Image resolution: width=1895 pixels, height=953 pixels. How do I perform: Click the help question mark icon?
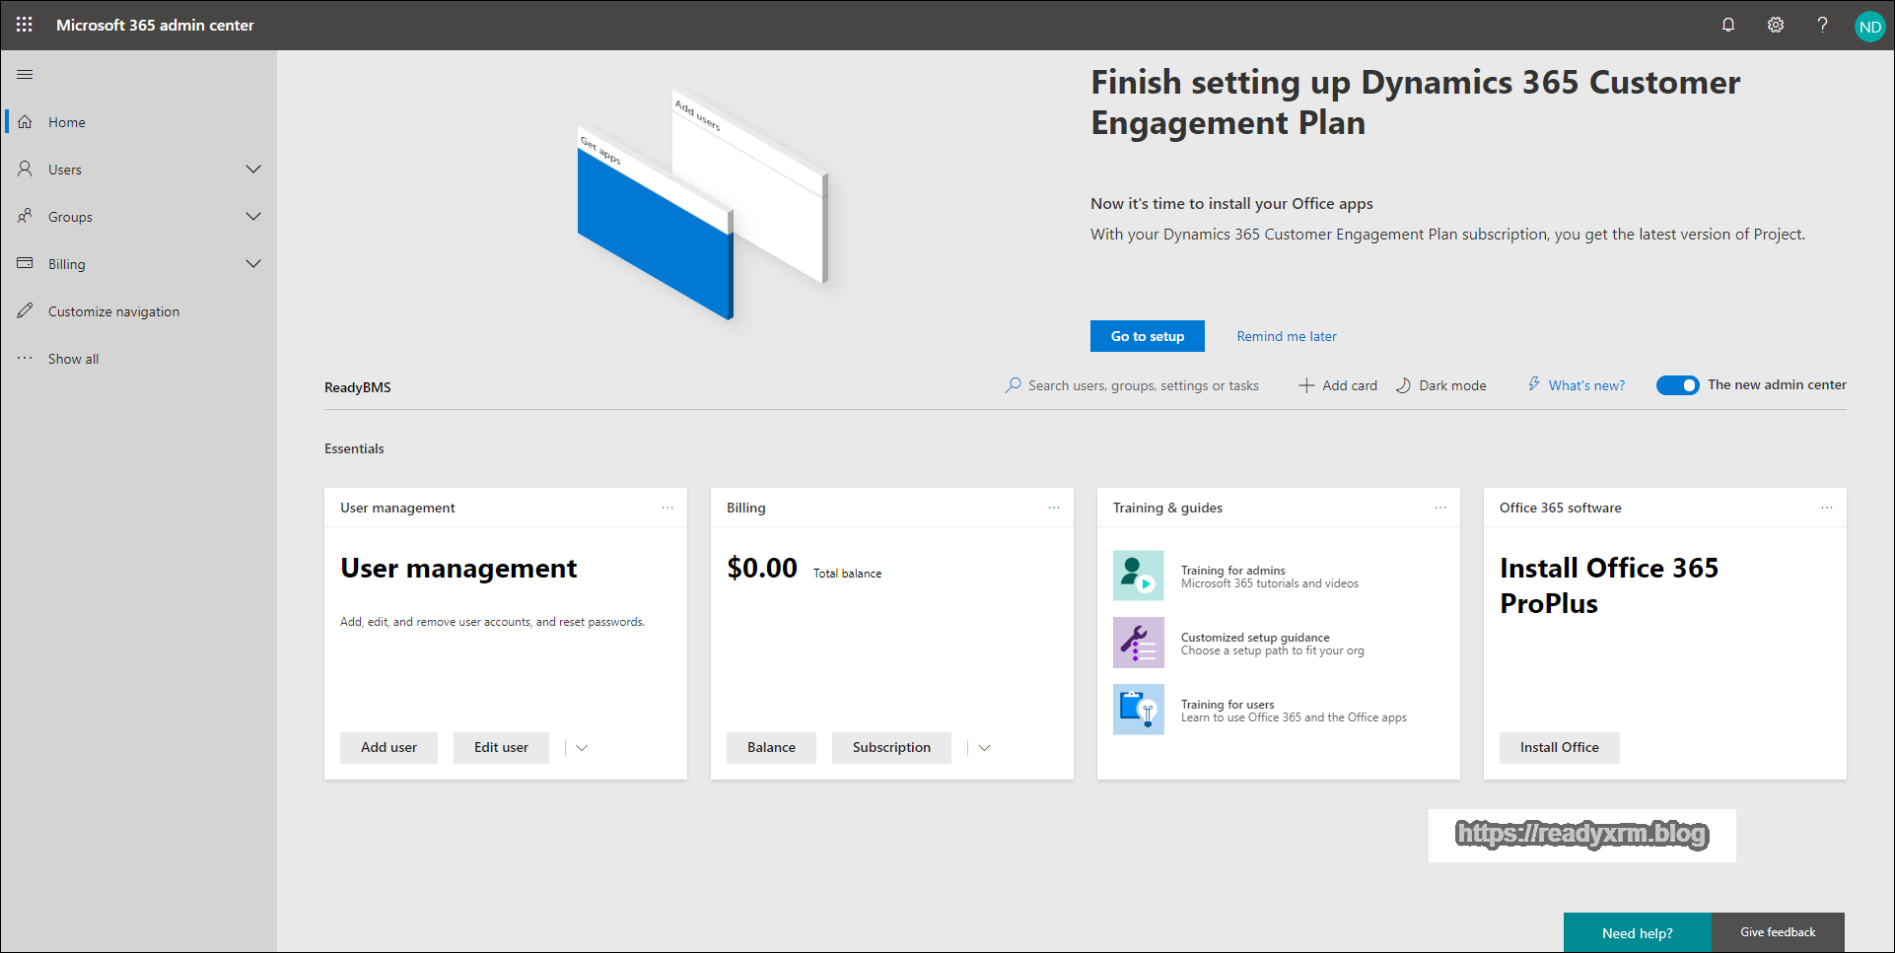tap(1822, 25)
